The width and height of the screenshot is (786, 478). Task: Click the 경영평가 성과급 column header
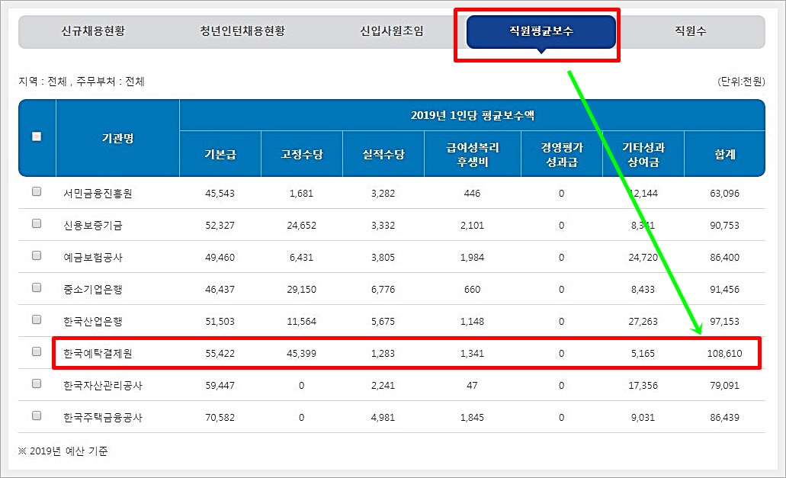point(562,154)
